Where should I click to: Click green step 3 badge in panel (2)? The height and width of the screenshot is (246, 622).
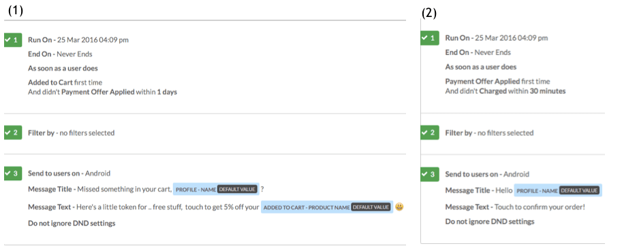tap(430, 174)
